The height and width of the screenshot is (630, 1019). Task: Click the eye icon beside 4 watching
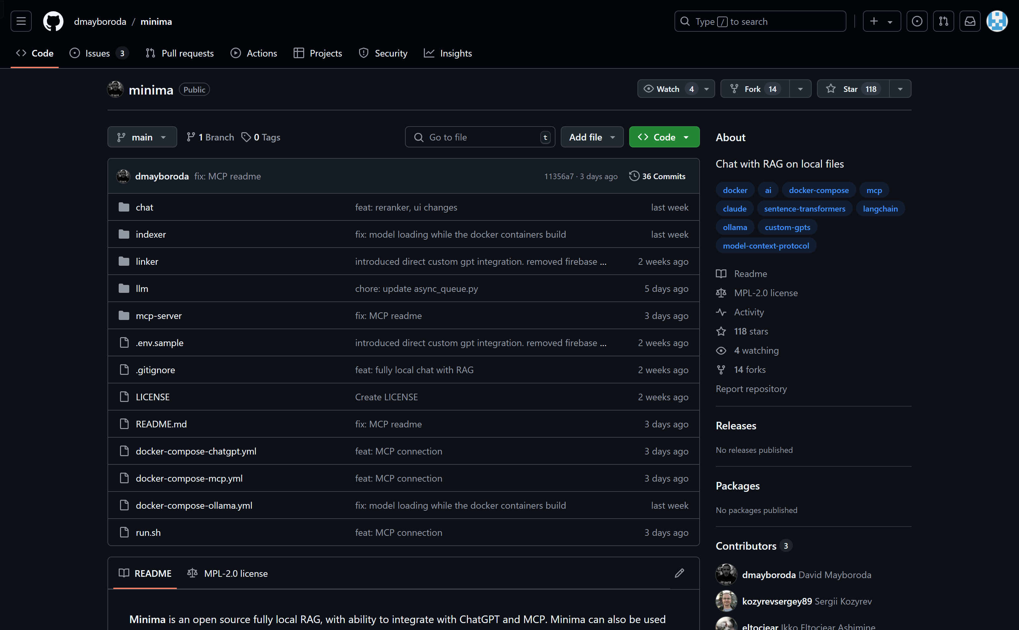point(721,350)
